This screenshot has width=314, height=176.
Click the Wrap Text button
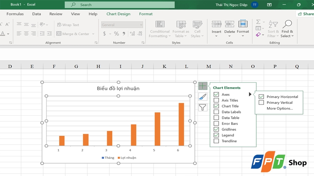[68, 25]
